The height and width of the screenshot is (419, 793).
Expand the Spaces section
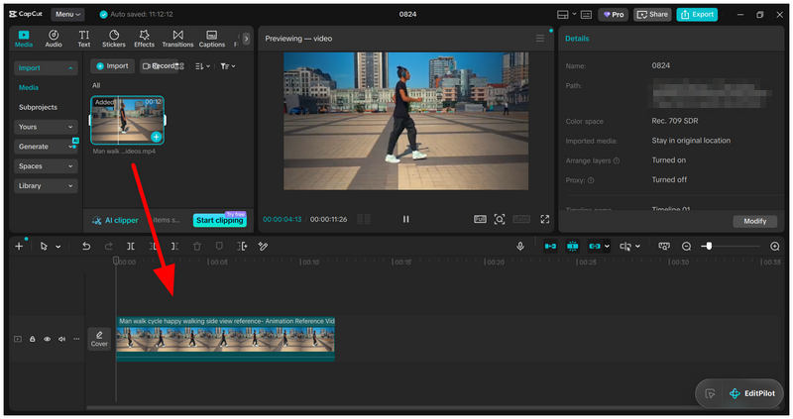click(46, 166)
